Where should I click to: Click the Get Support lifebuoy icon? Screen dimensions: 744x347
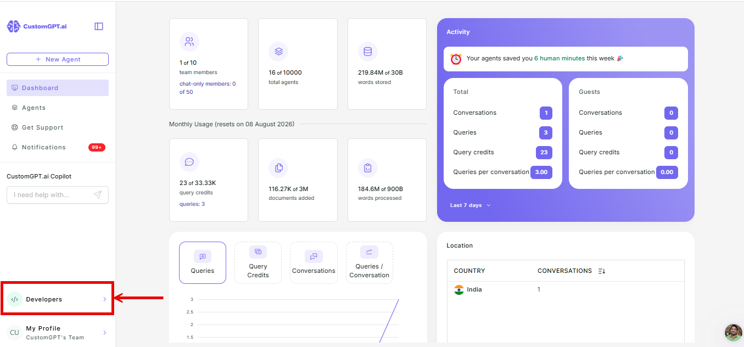15,127
